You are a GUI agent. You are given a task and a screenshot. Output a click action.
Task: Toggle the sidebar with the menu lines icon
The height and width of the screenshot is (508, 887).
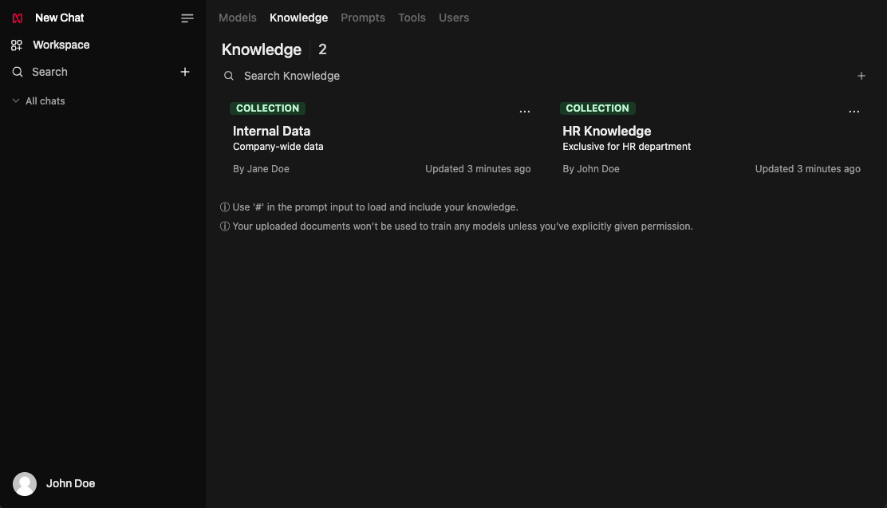click(x=187, y=18)
